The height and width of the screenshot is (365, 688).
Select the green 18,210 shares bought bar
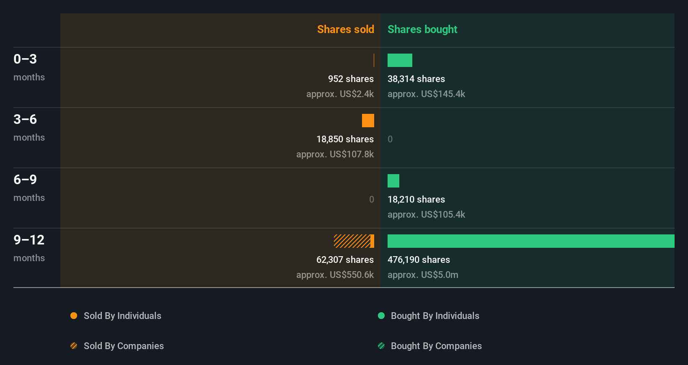click(393, 181)
